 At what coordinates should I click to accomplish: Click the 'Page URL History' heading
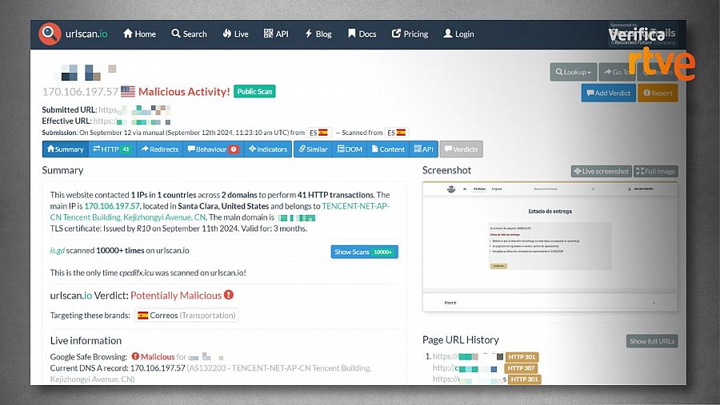click(461, 339)
